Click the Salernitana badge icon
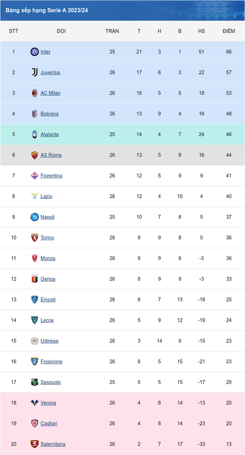 click(34, 444)
